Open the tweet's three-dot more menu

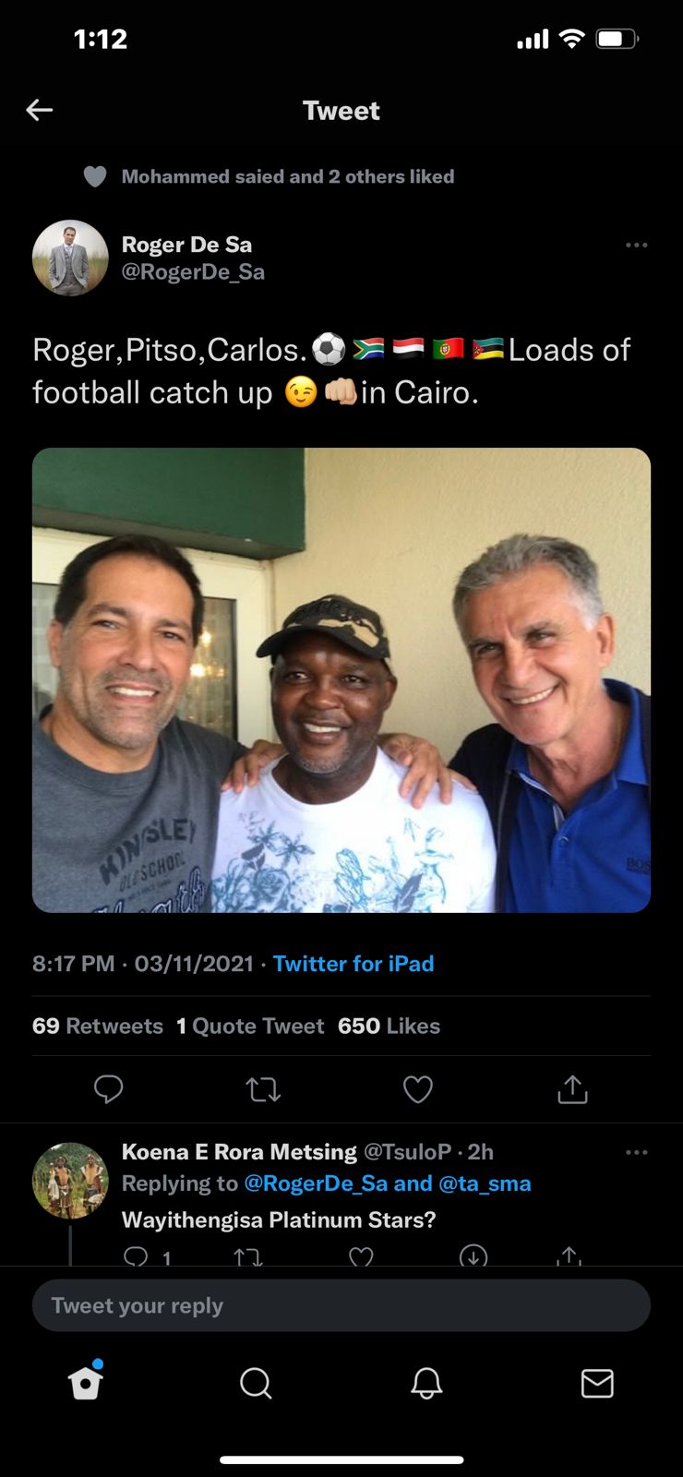pyautogui.click(x=636, y=246)
